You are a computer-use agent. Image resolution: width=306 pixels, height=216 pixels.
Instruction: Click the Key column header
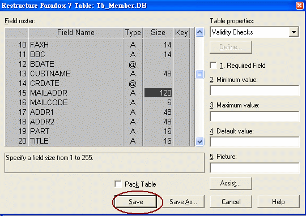pyautogui.click(x=181, y=33)
